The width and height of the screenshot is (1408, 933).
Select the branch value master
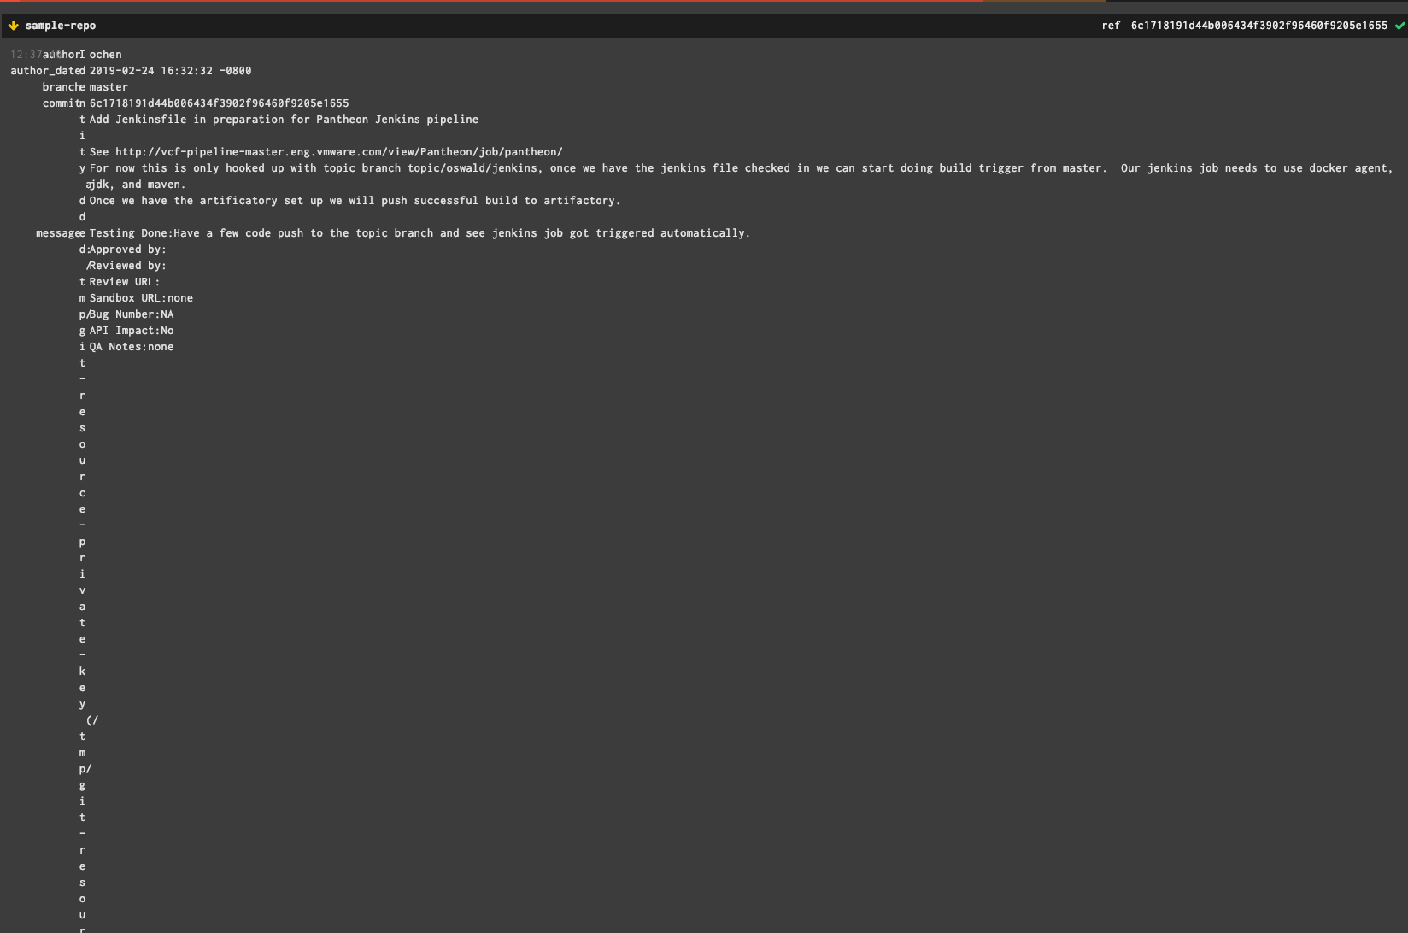point(109,86)
